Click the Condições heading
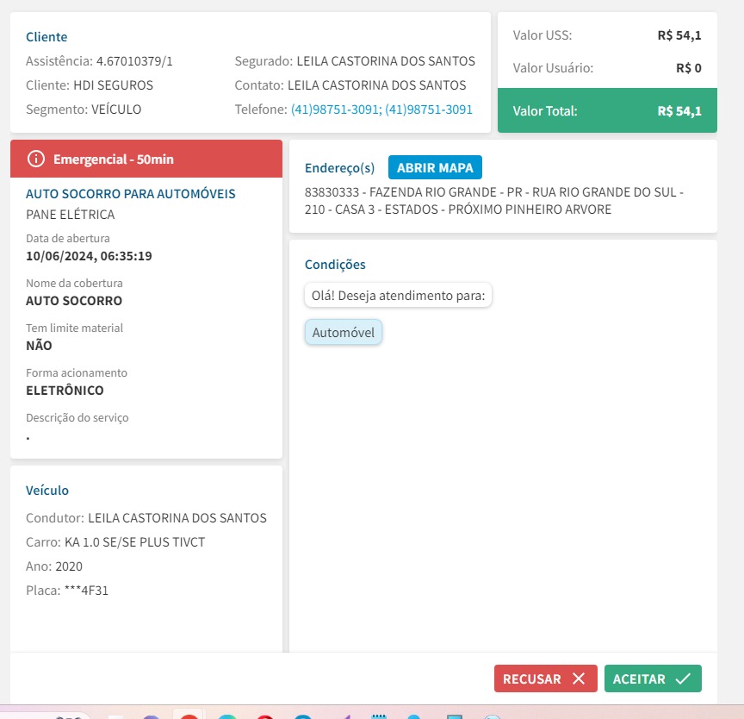 (x=335, y=265)
